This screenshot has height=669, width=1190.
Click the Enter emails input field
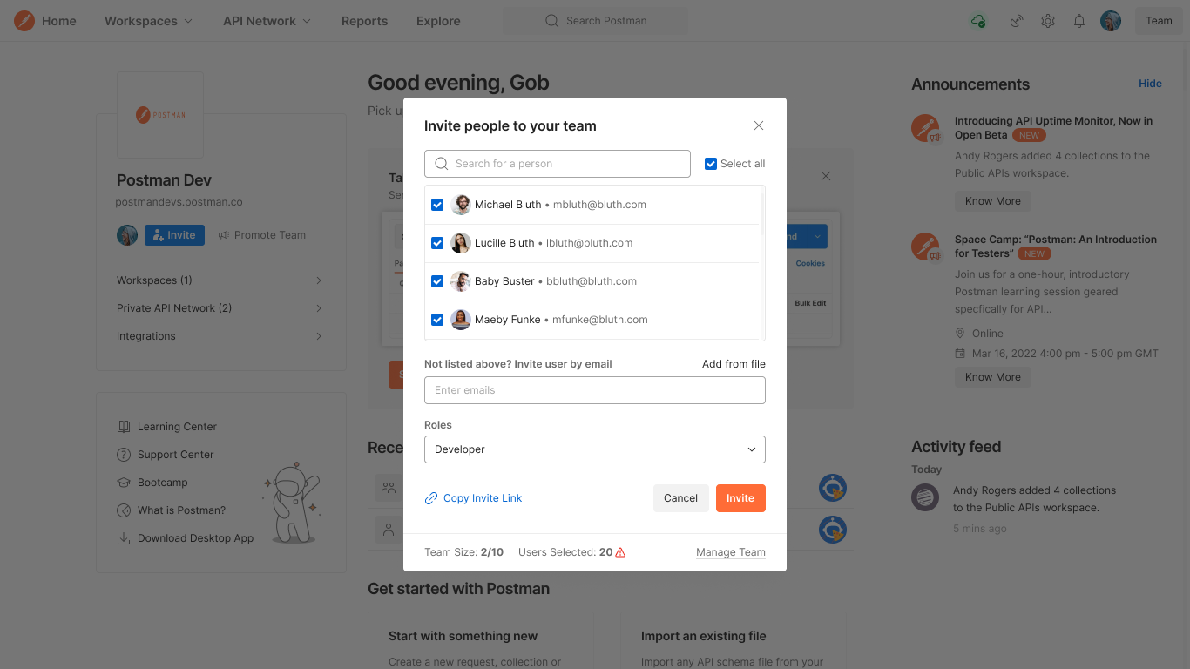click(594, 390)
